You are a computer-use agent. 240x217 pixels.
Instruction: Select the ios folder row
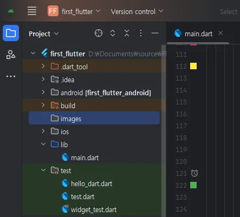click(x=94, y=131)
